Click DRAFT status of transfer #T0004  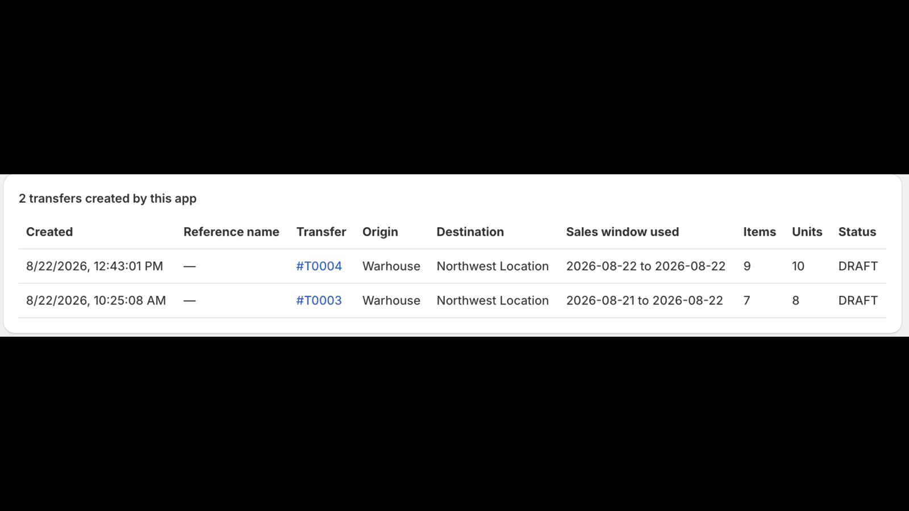click(x=858, y=266)
